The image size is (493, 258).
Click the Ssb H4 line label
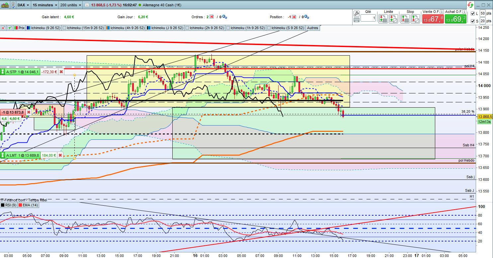click(468, 145)
